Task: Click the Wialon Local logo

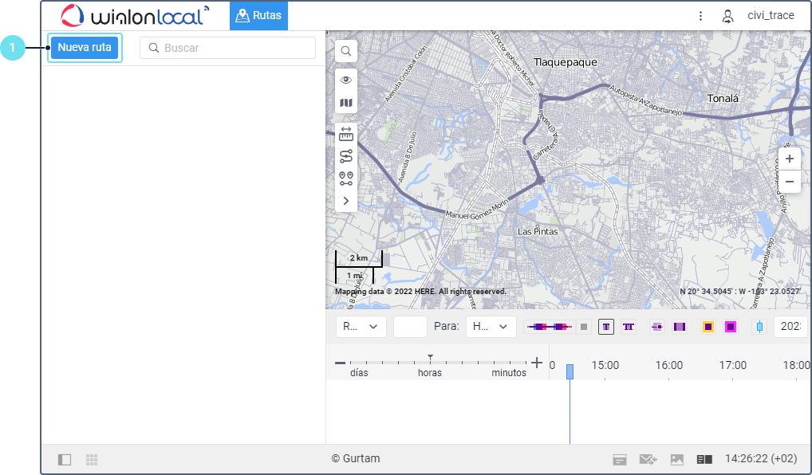Action: click(x=135, y=15)
